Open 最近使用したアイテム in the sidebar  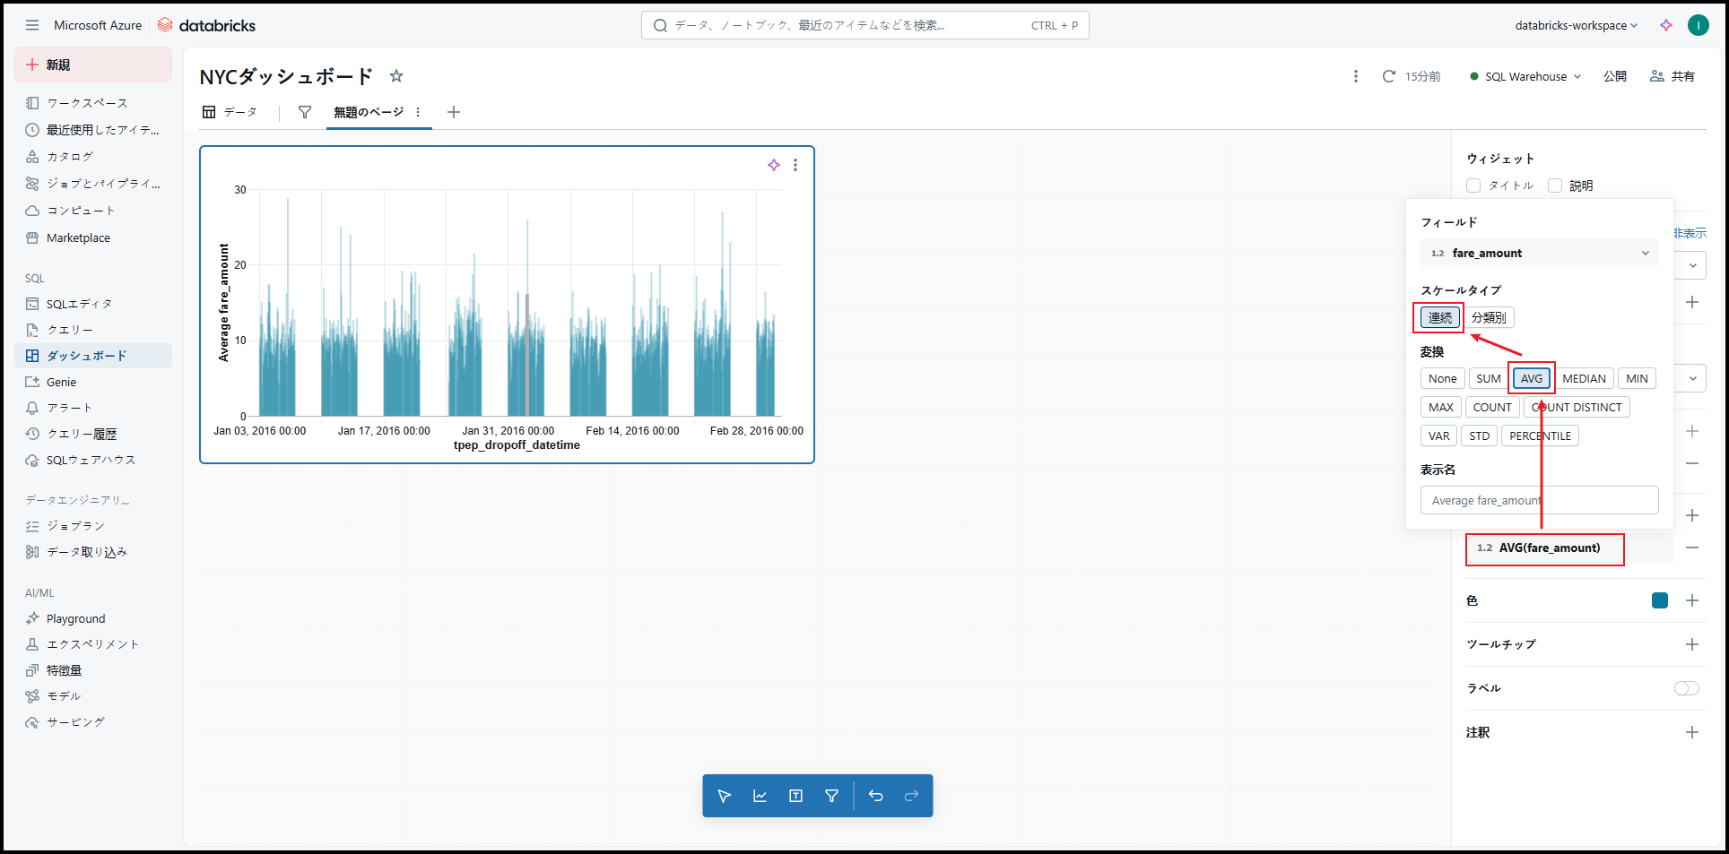coord(93,130)
